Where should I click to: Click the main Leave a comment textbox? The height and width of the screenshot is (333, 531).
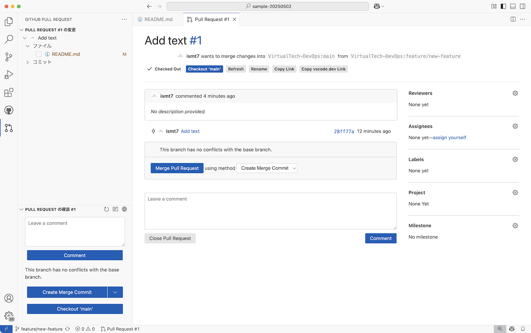click(x=270, y=211)
